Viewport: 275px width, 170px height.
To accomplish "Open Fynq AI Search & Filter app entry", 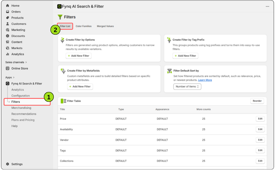I will 27,84.
